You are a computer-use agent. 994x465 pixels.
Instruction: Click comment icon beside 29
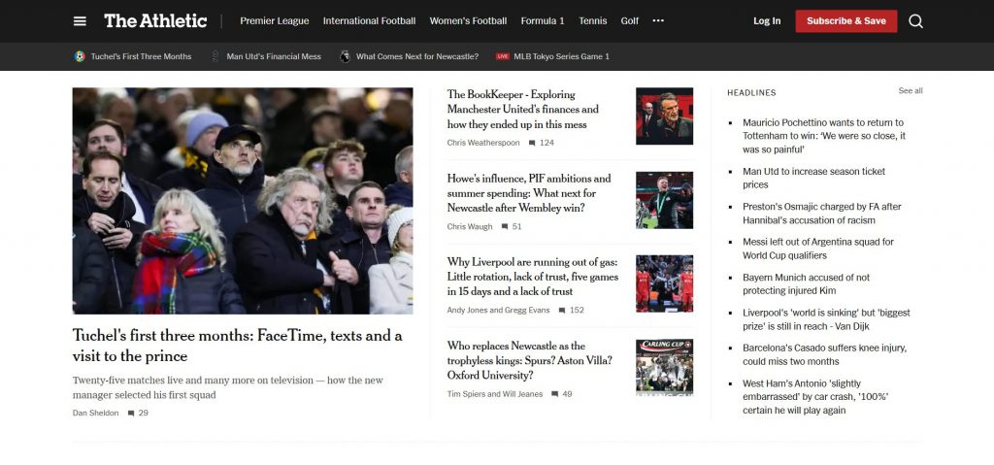pos(131,413)
